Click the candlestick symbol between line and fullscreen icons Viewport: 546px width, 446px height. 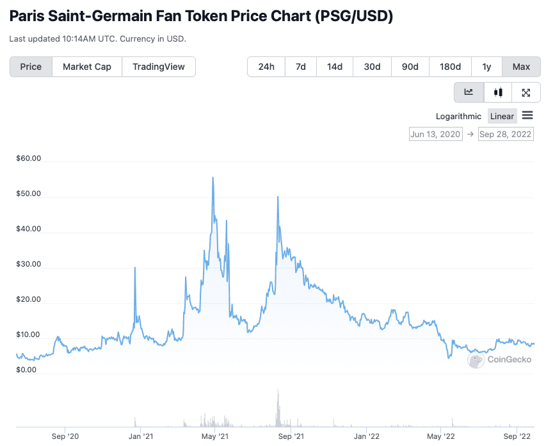coord(497,92)
